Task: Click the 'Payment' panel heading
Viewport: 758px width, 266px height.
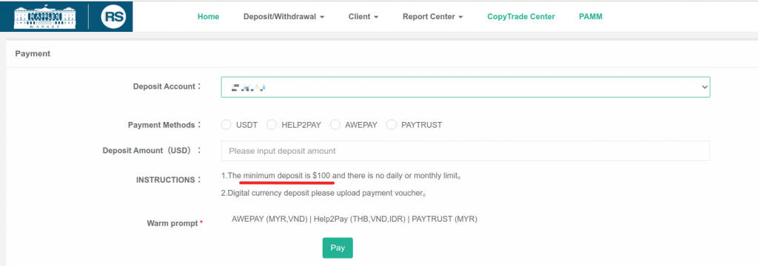Action: click(33, 54)
